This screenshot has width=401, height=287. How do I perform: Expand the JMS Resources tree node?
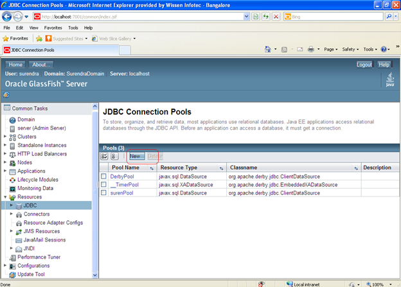pyautogui.click(x=12, y=230)
